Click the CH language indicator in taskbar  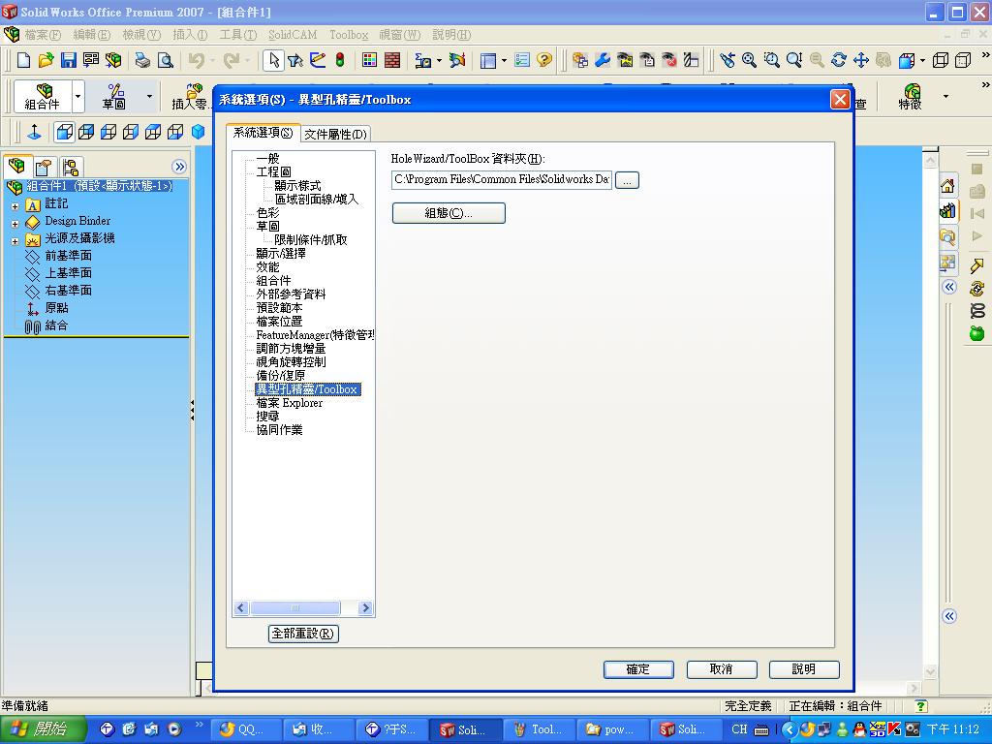[739, 728]
